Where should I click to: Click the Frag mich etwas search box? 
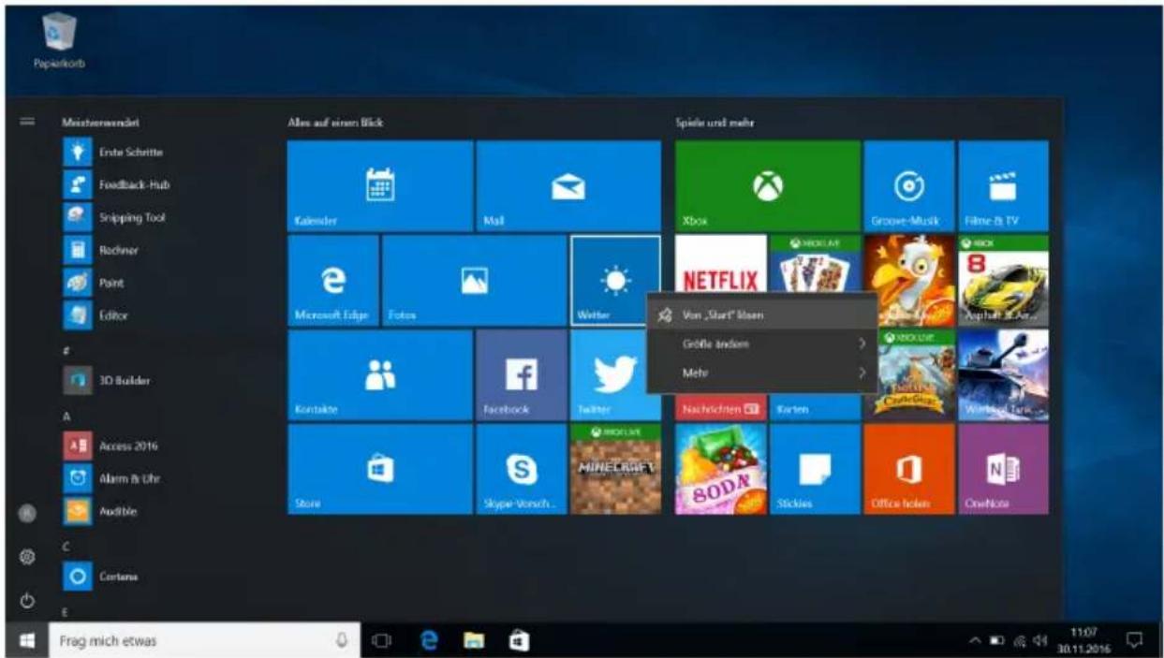(204, 641)
